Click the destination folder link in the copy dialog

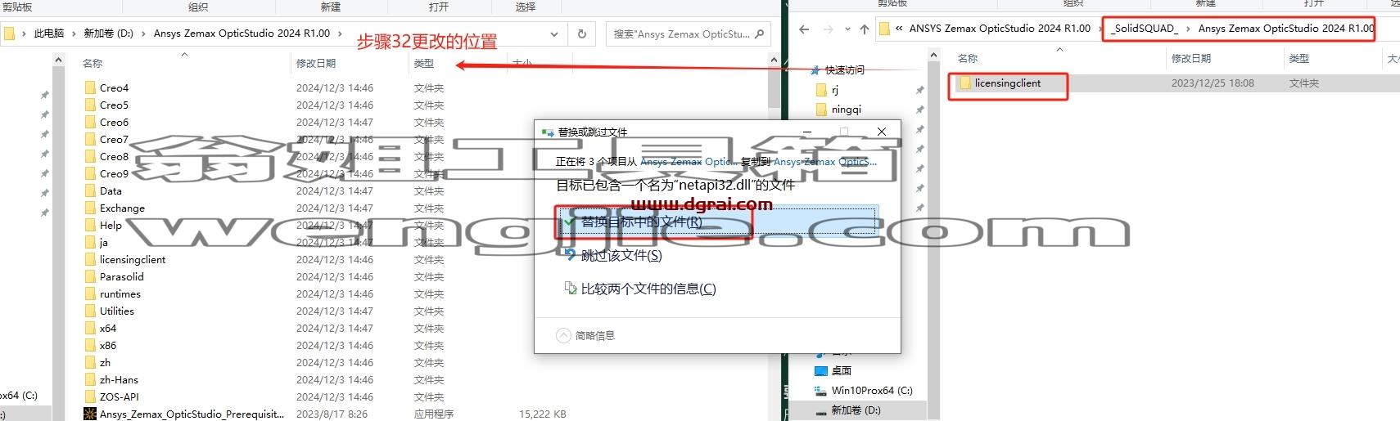click(824, 162)
